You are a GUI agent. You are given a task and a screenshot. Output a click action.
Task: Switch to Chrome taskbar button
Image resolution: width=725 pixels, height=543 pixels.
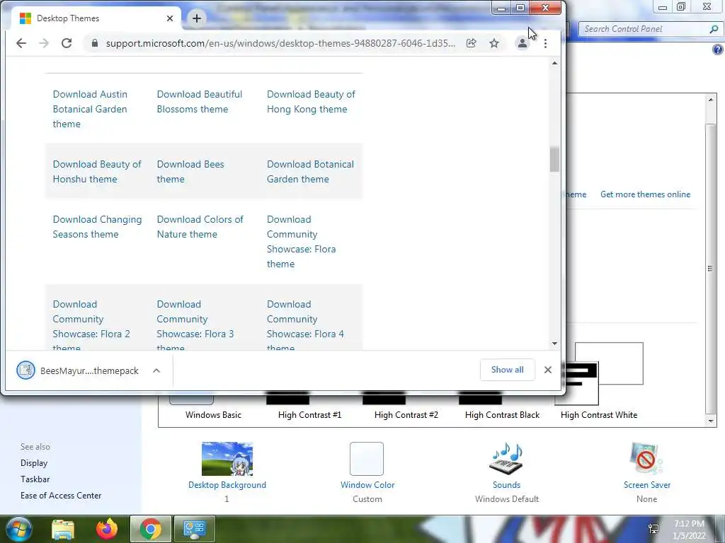click(151, 529)
